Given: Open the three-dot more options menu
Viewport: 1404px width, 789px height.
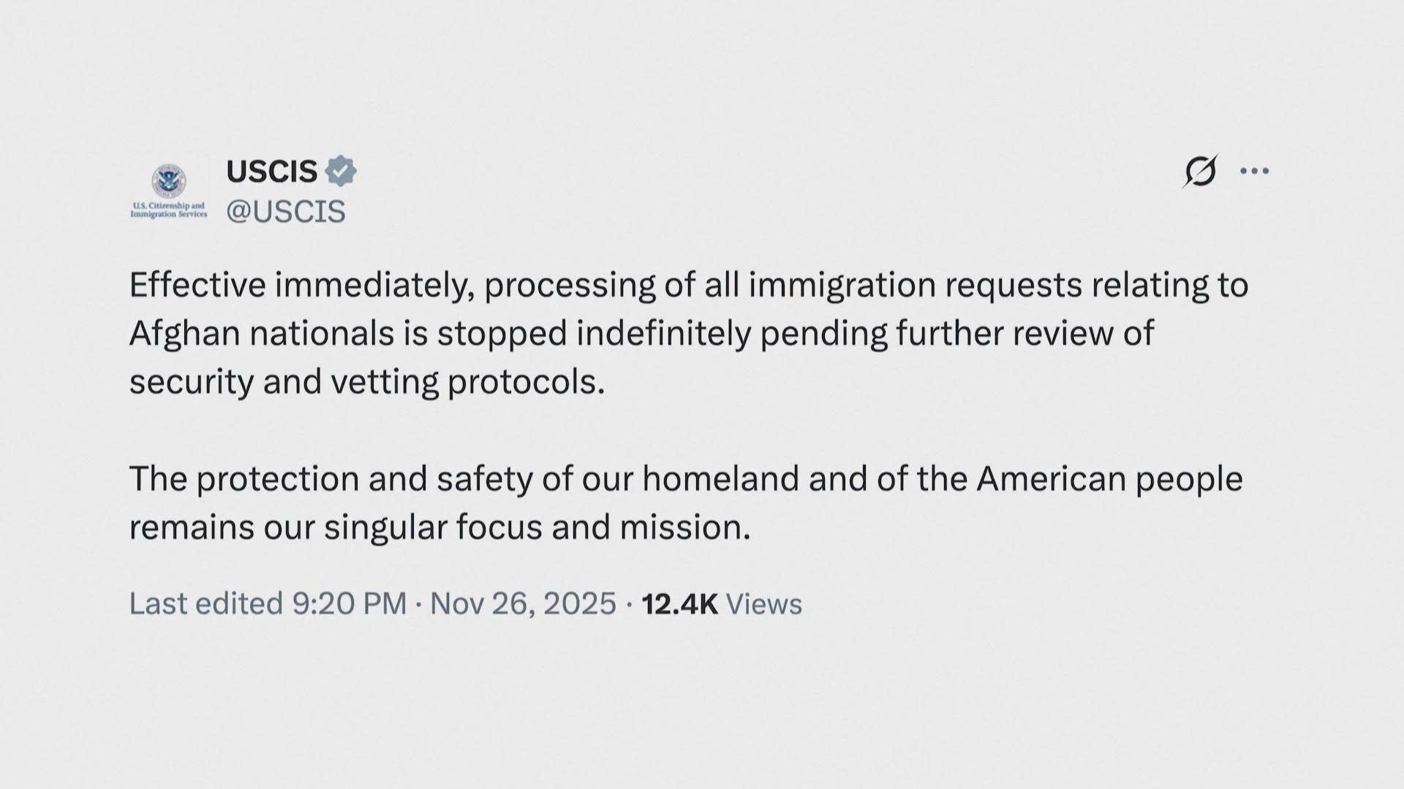Looking at the screenshot, I should pyautogui.click(x=1254, y=171).
